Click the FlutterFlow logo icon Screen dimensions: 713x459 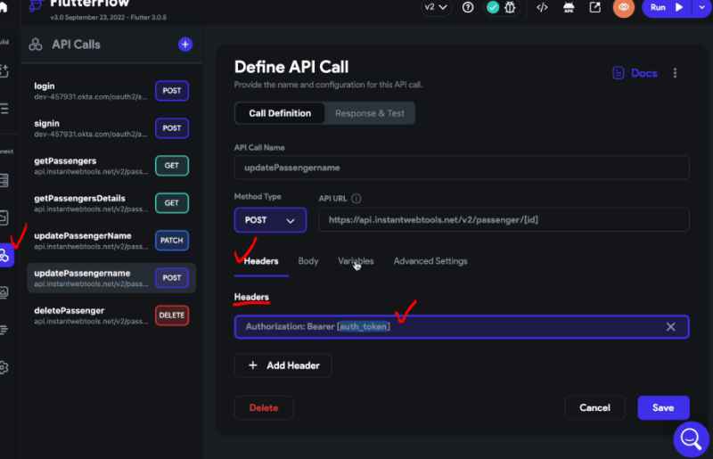[x=36, y=5]
